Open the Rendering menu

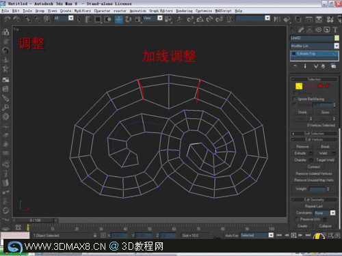184,11
